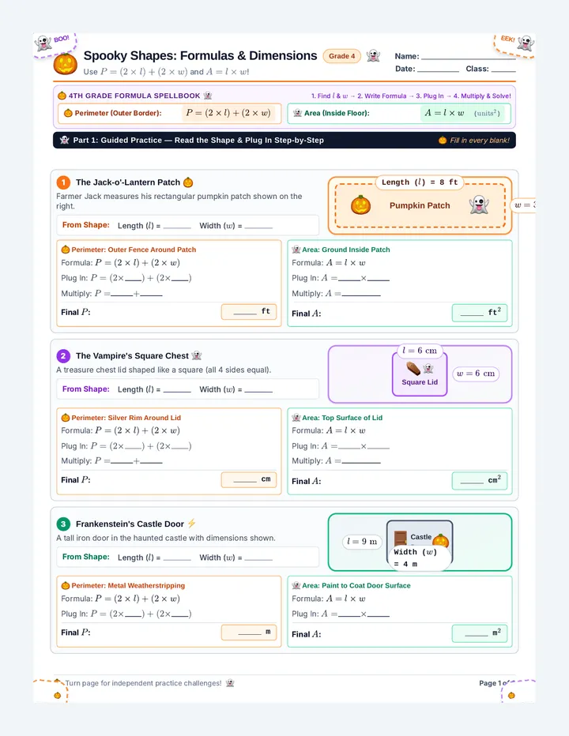Click the large jack-o'-lantern beside the worksheet title
Viewport: 569px width, 736px height.
tap(66, 64)
